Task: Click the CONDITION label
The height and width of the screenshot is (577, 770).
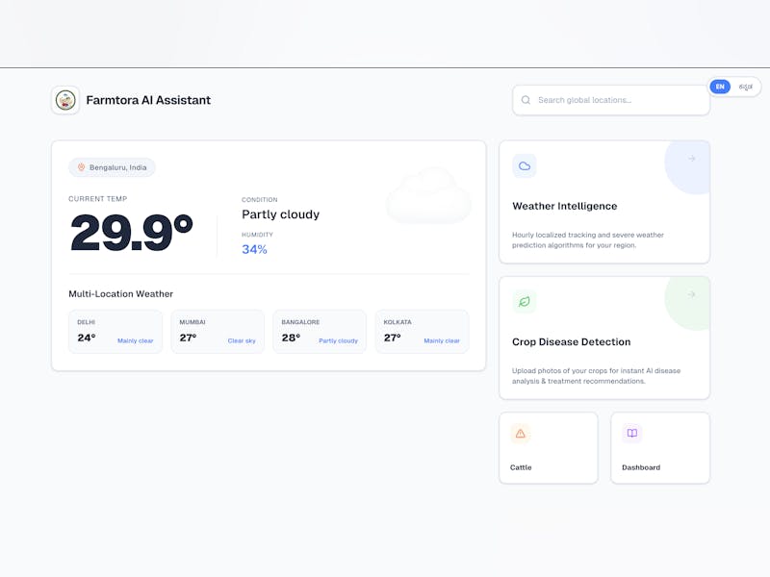Action: [259, 200]
